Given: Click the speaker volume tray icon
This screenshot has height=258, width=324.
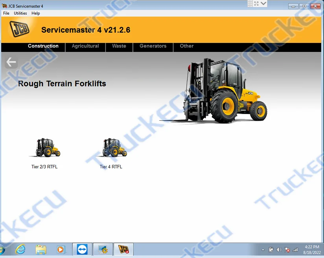Looking at the screenshot, I should tap(279, 249).
